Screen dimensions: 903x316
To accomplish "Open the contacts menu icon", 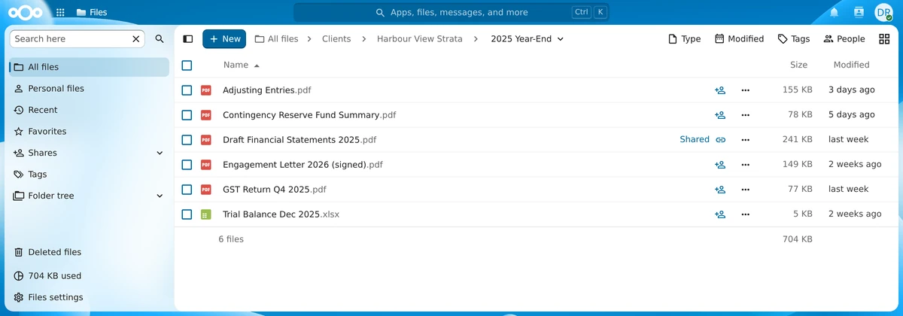I will coord(859,12).
